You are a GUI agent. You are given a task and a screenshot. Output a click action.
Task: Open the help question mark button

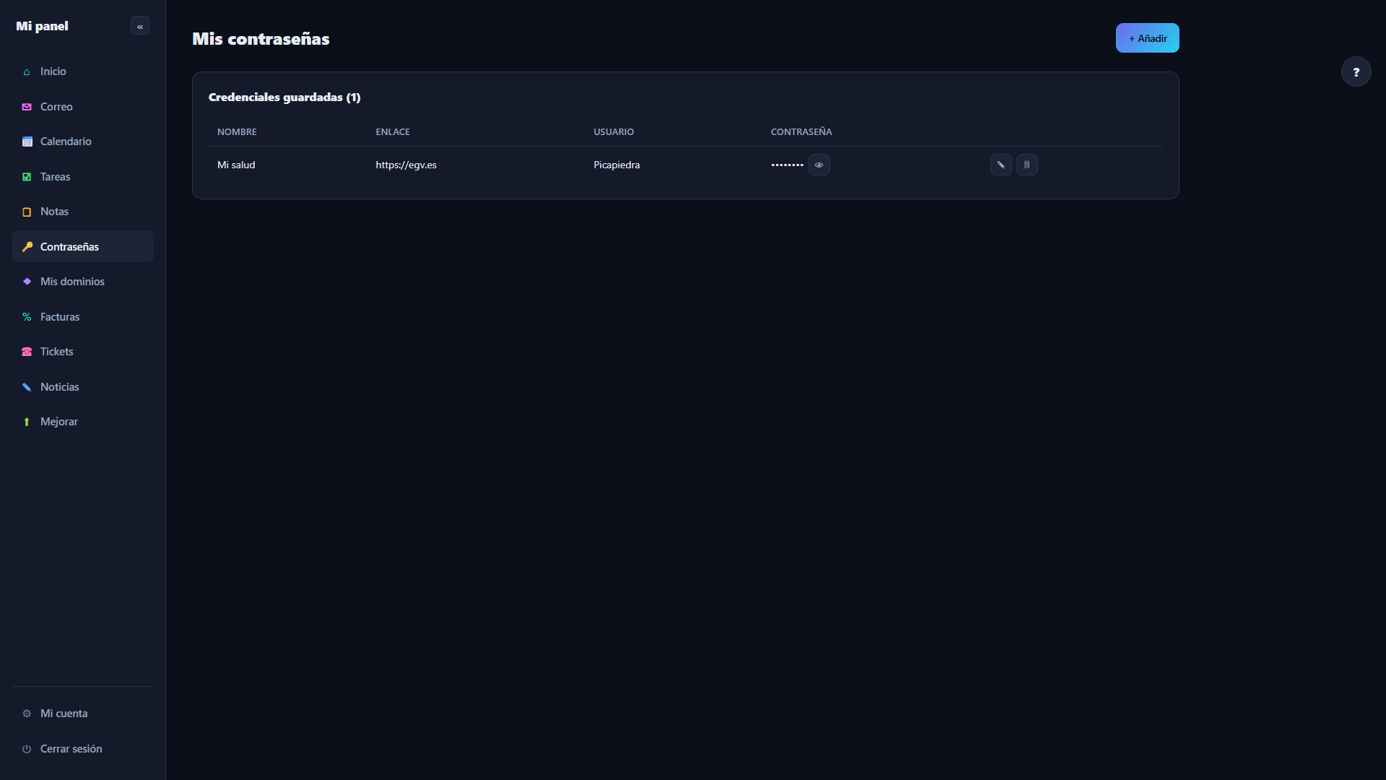click(1356, 71)
